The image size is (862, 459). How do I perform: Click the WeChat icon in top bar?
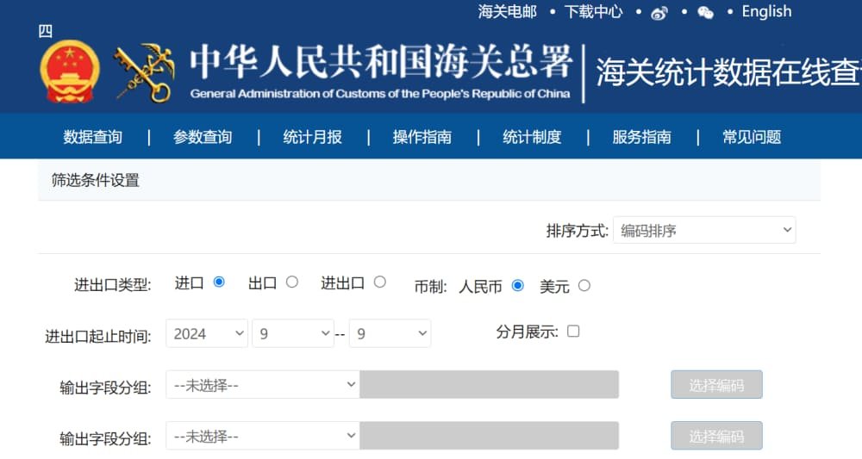click(x=705, y=13)
